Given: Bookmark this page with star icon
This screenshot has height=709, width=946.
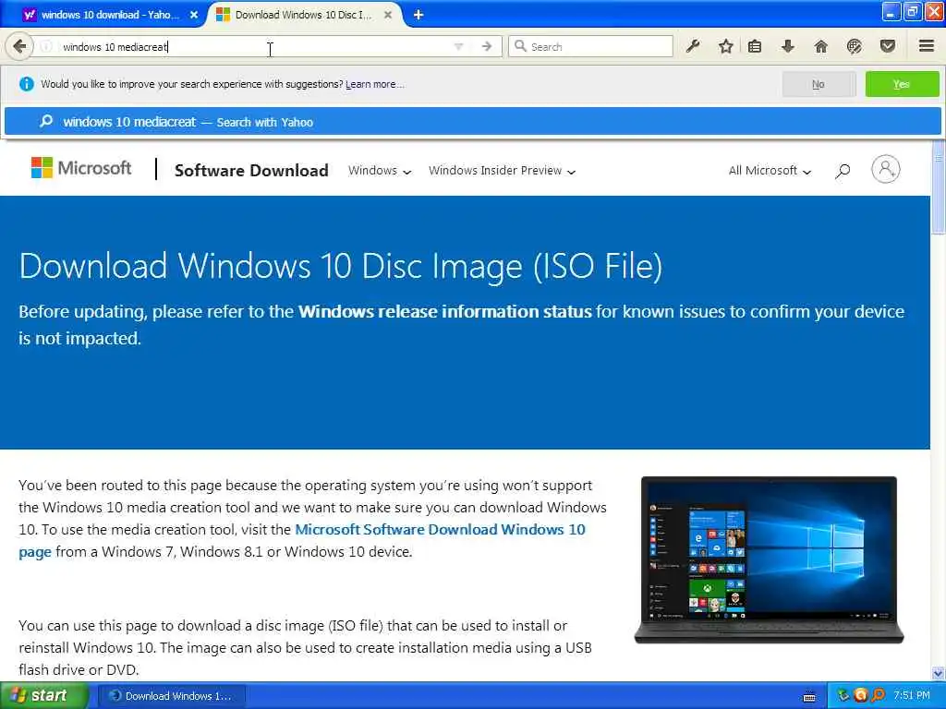Looking at the screenshot, I should [x=726, y=46].
